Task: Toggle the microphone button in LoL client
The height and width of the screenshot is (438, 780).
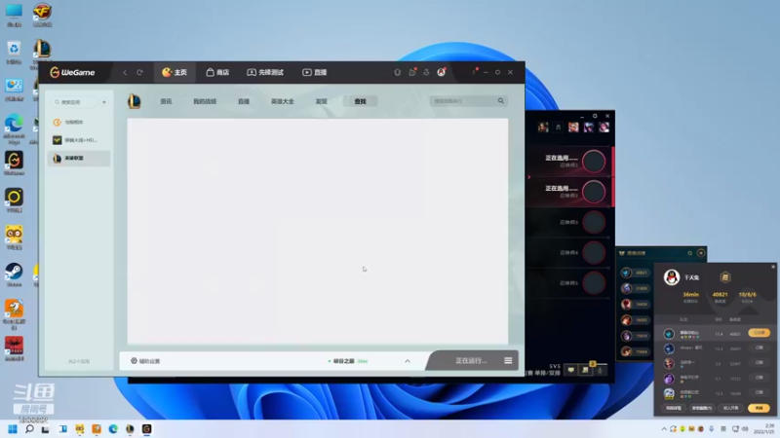Action: pos(601,370)
